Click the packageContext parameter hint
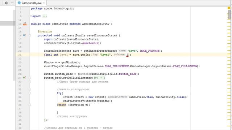 (x=117, y=97)
